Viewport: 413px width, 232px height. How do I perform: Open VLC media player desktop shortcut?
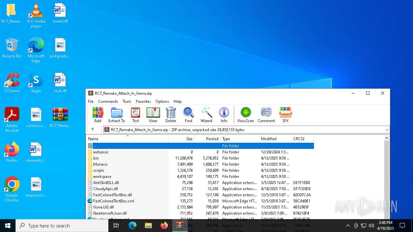36,15
